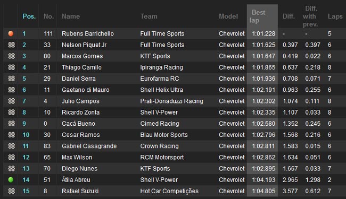Viewport: 346px width, 199px height.
Task: Click team name Hot Car Competições
Action: 169,191
